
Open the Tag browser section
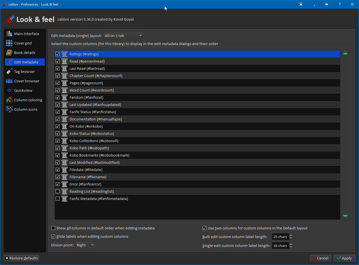pos(25,71)
